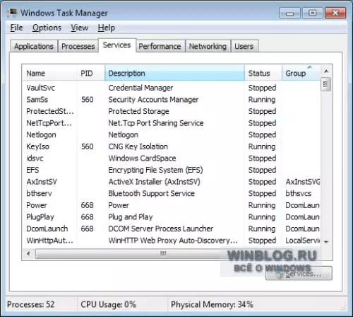Screen dimensions: 353x317
Task: Switch to the Users tab
Action: pyautogui.click(x=244, y=46)
